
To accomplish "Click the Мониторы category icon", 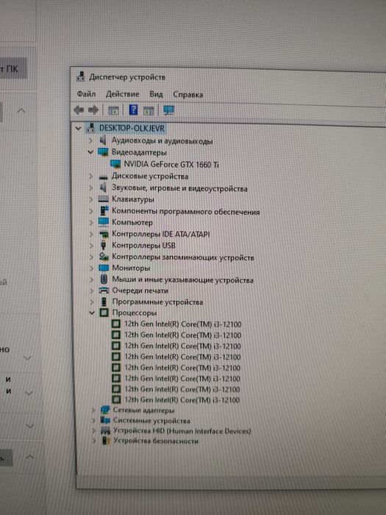I will 104,268.
